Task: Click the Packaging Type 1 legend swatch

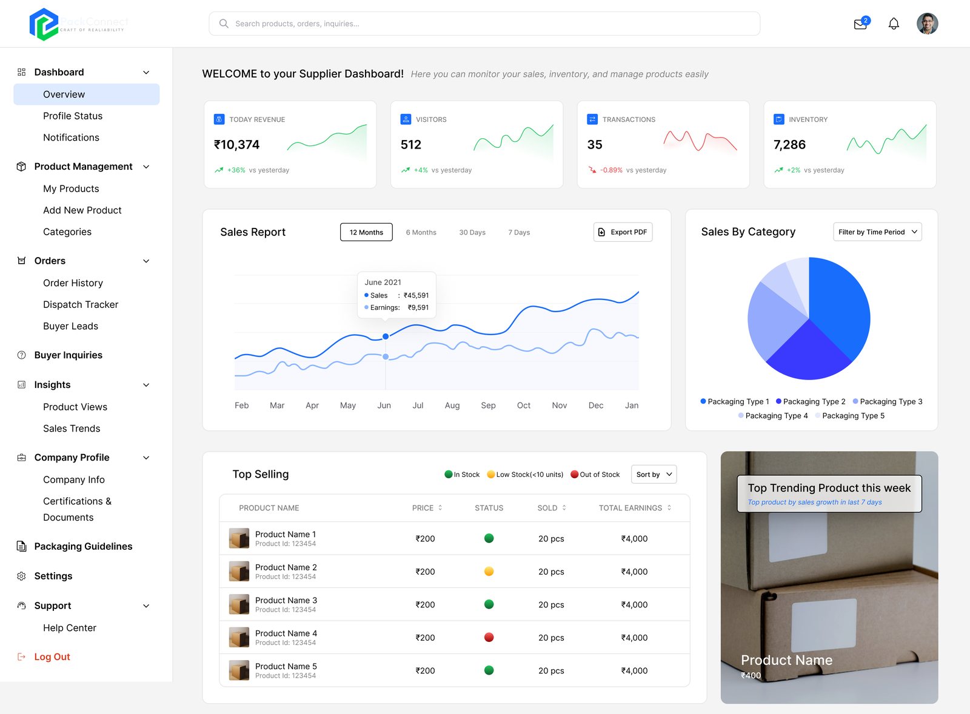Action: point(703,401)
